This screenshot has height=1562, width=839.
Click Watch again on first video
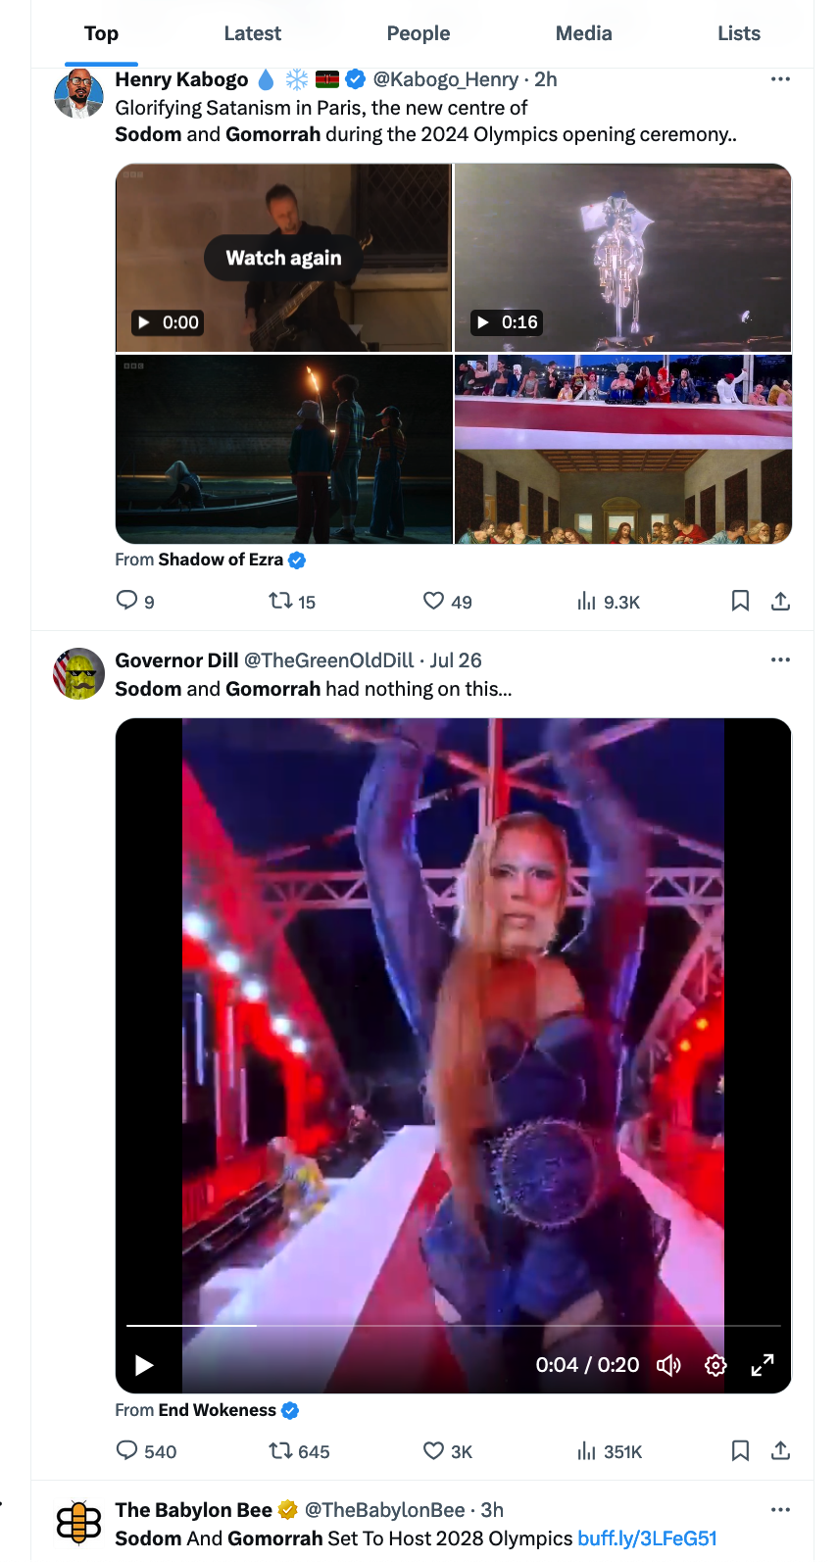coord(283,258)
